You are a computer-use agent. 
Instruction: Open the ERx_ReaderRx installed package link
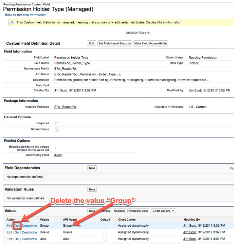click(x=65, y=107)
